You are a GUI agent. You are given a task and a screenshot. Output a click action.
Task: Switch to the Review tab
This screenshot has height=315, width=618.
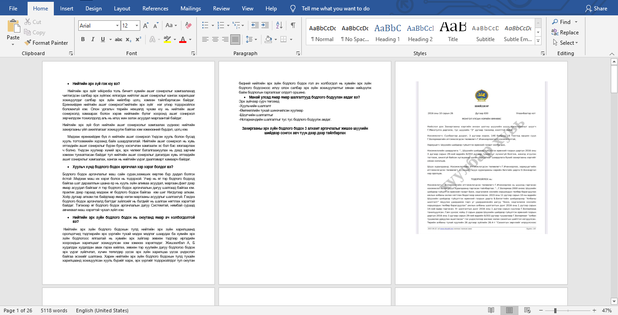221,8
